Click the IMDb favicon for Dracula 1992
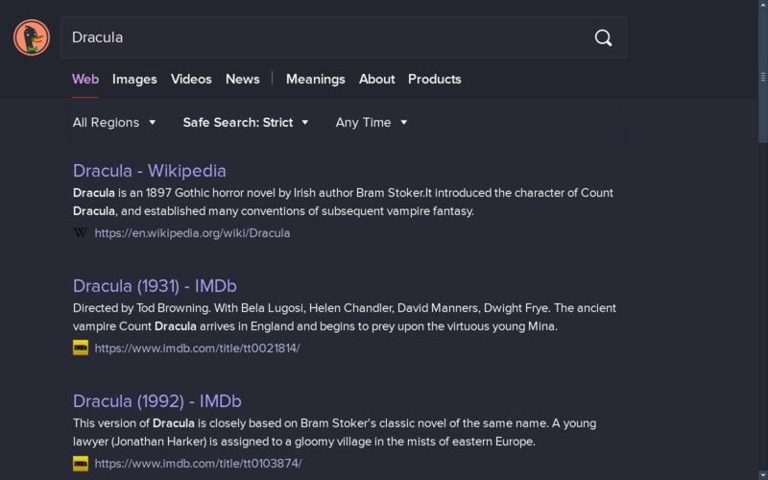 coord(81,464)
